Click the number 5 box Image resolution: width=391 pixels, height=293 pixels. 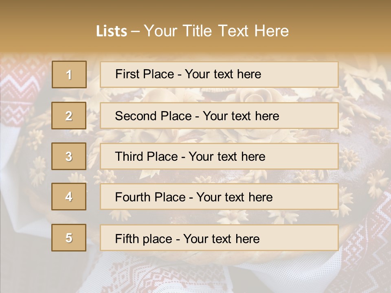pyautogui.click(x=69, y=238)
